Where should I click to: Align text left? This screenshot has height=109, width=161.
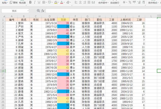76,2
